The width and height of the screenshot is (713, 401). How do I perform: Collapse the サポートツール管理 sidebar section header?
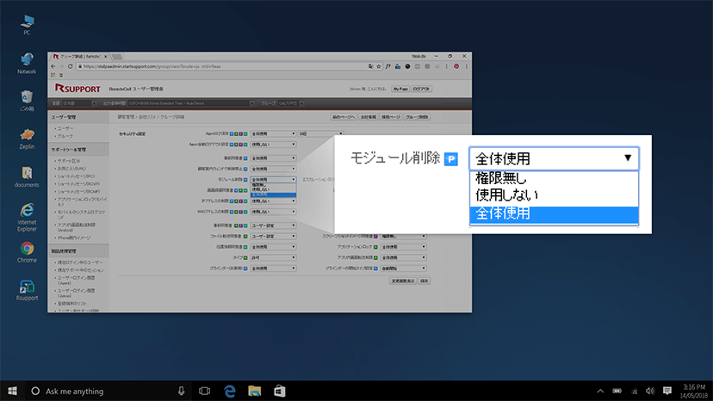78,150
